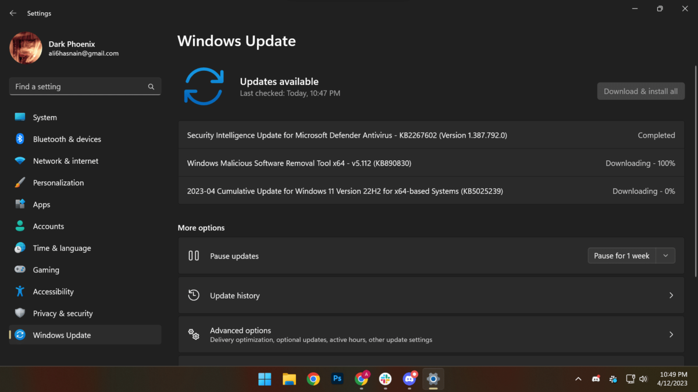Click the Completed status text
The height and width of the screenshot is (392, 698).
[656, 135]
